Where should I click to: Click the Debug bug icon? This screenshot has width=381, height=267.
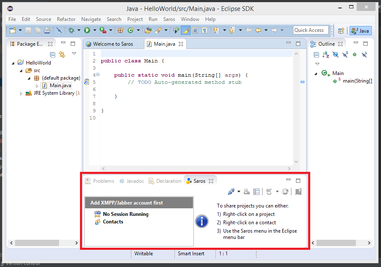pyautogui.click(x=72, y=31)
